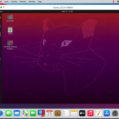Click the green full-screen window button

tap(1, 7)
